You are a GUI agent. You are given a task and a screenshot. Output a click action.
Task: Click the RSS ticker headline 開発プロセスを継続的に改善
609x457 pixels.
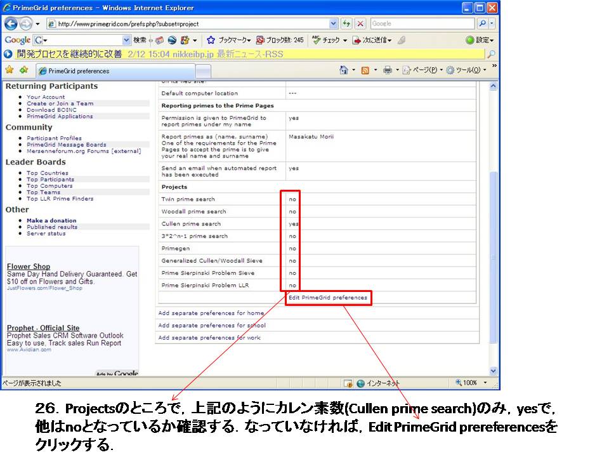click(69, 54)
